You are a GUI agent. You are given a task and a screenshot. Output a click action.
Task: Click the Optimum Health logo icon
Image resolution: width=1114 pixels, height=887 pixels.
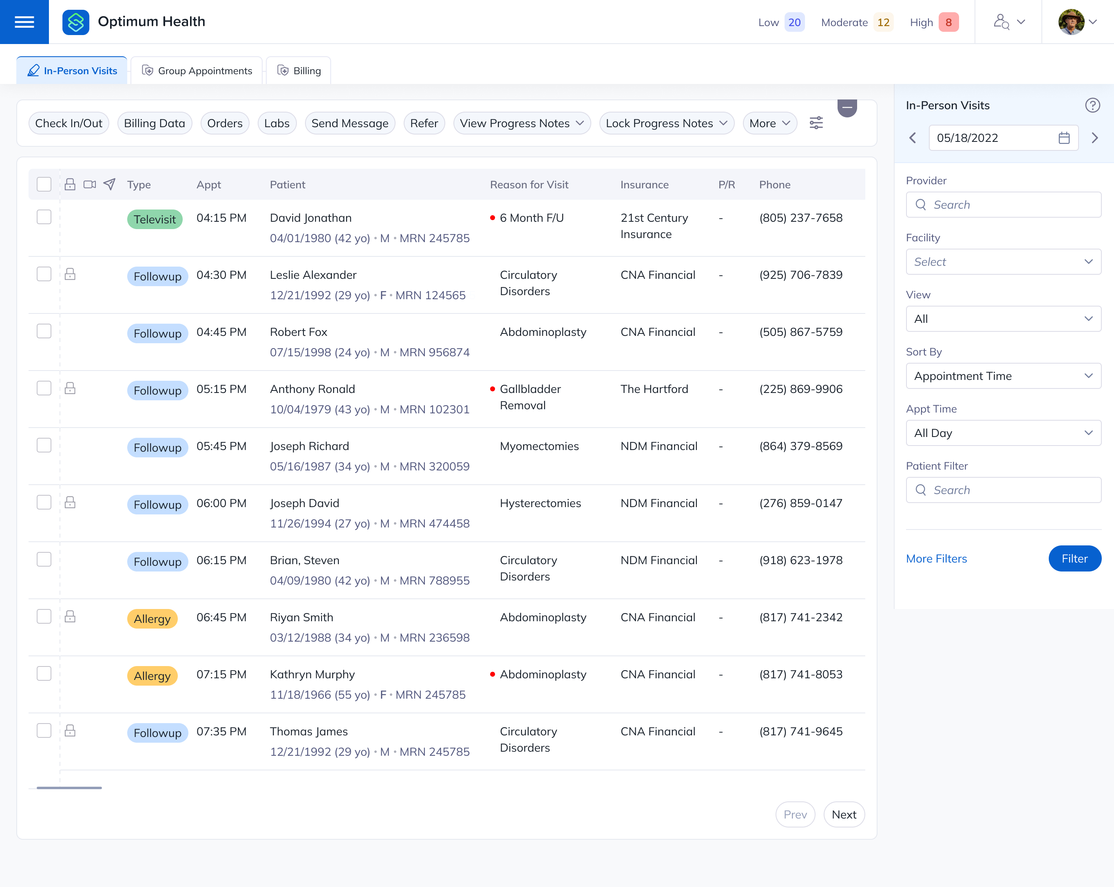[75, 22]
